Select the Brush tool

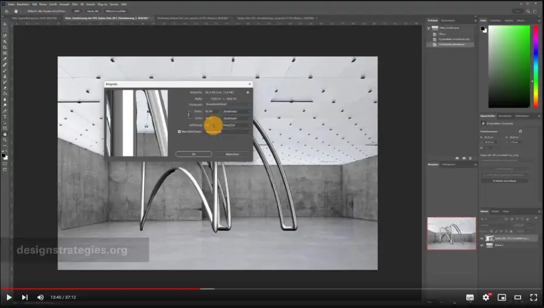pos(5,70)
